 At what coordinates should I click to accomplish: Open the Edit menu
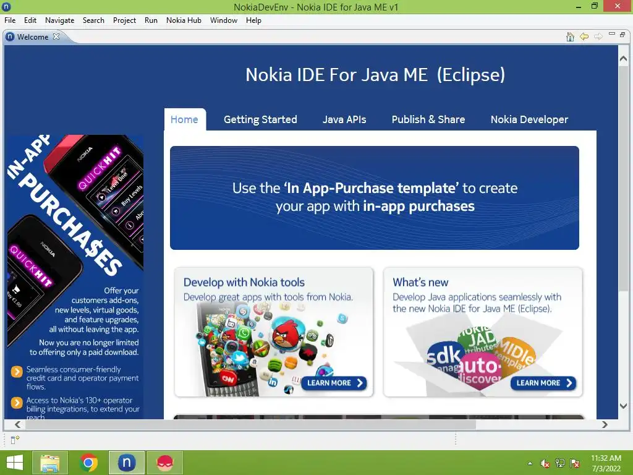(30, 20)
